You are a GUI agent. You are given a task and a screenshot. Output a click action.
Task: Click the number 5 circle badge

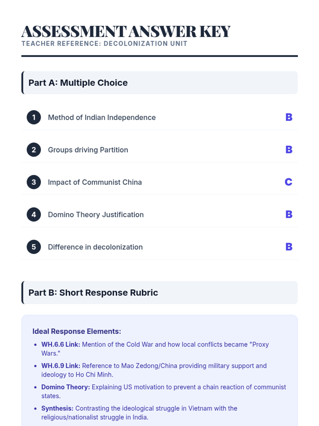[34, 247]
